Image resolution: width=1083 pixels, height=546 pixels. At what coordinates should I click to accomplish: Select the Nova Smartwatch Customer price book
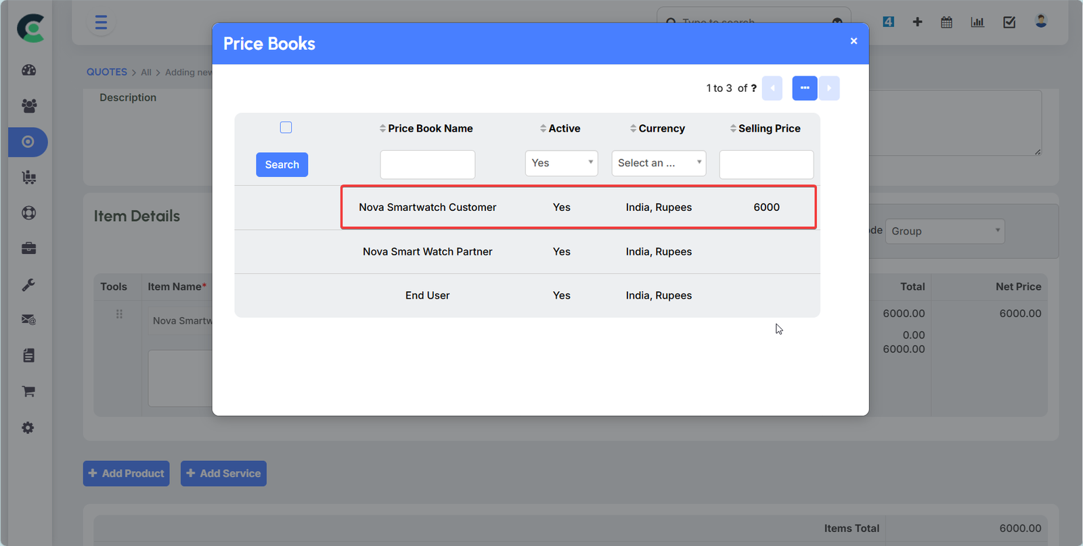click(427, 207)
